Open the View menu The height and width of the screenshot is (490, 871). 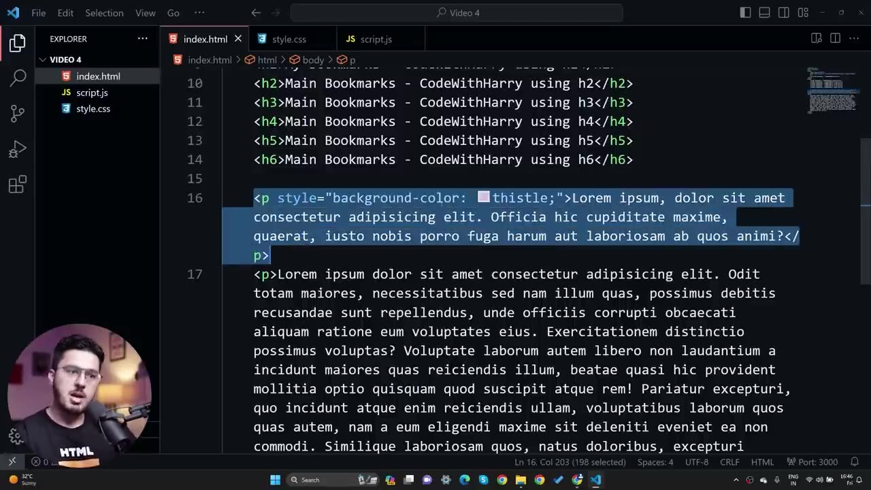pos(145,13)
